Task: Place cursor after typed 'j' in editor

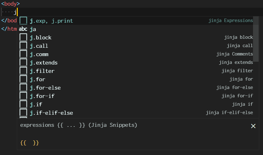Action: (17, 12)
